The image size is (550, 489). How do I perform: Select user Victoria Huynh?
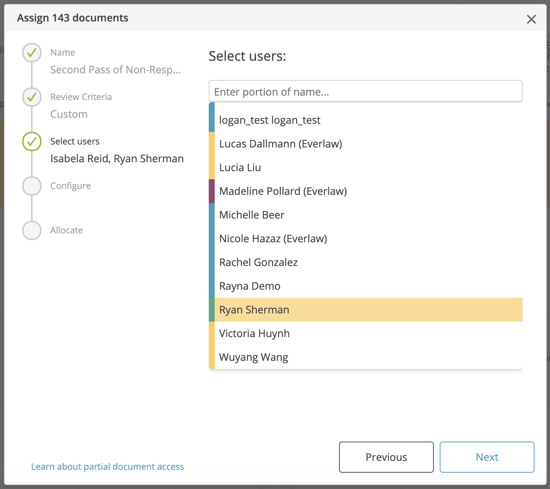366,333
